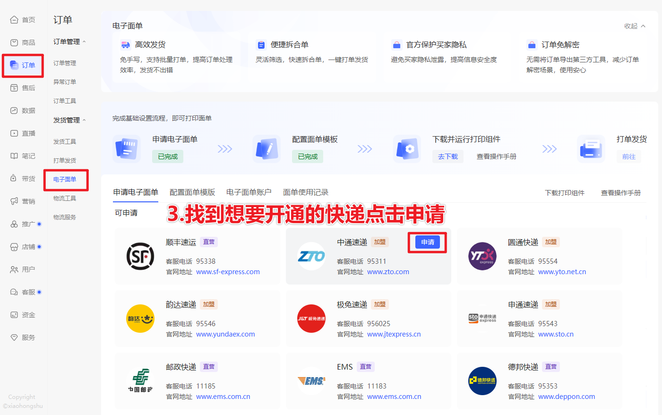Screen dimensions: 662x415
Task: Select the 订单 orders sidebar icon
Action: (x=14, y=65)
